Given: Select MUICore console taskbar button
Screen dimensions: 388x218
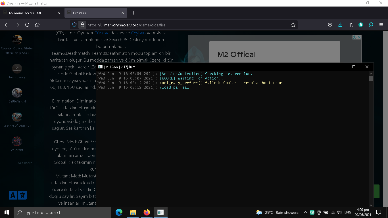Looking at the screenshot, I should tap(160, 212).
